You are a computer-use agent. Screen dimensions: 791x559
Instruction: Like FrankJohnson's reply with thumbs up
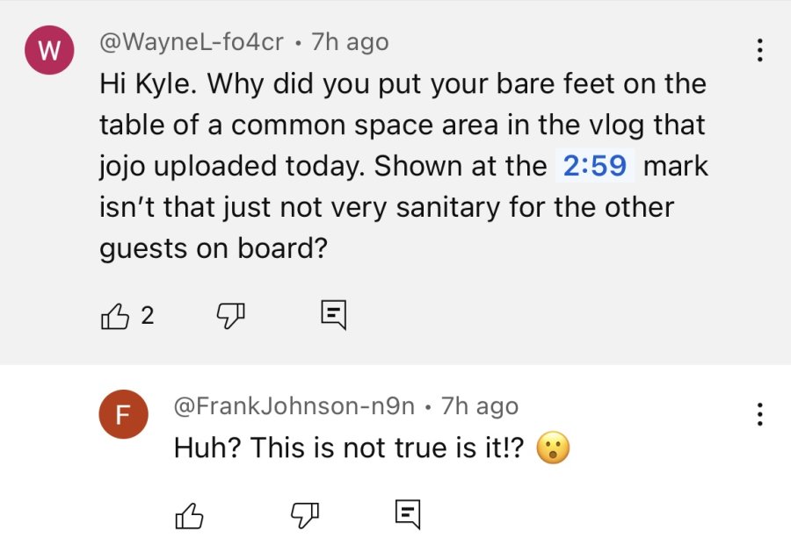(x=189, y=516)
